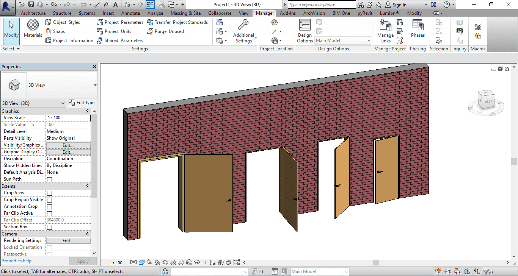Open the Properties help link
Viewport: 518px width, 276px height.
(17, 261)
